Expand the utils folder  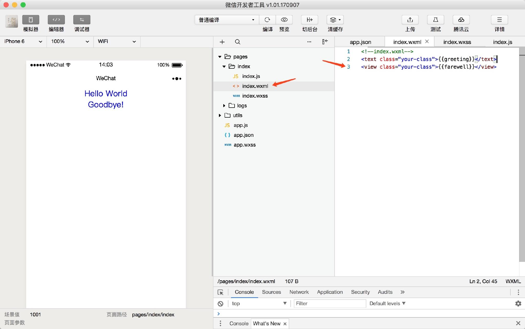coord(220,115)
